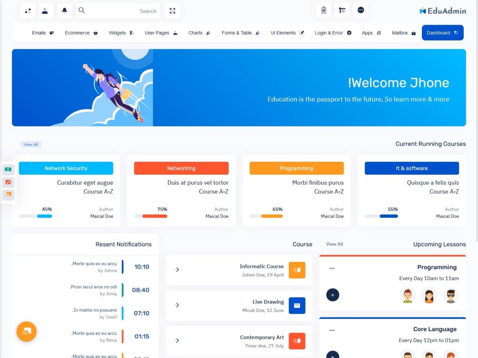Expand the Informatic Course chevron
This screenshot has width=478, height=358.
tap(176, 269)
